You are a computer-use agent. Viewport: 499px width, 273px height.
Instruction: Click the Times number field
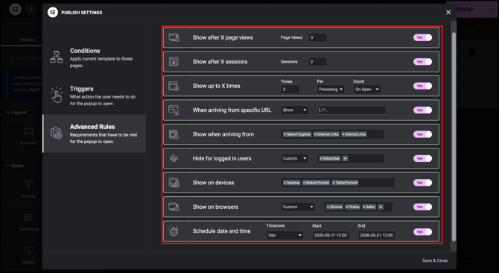290,90
